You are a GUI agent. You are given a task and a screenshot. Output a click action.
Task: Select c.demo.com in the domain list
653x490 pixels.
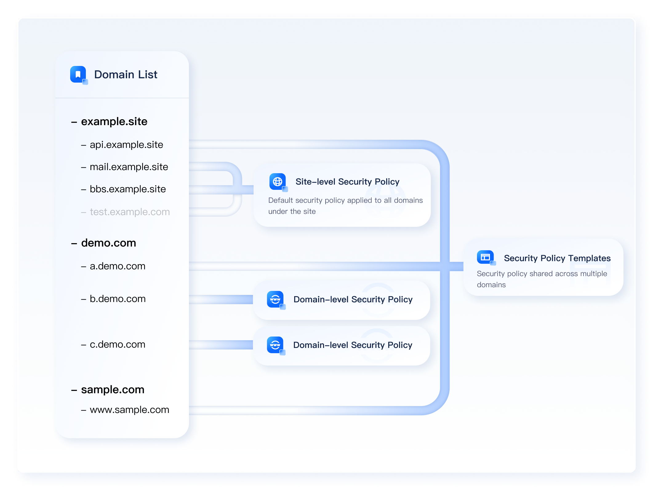click(x=117, y=344)
